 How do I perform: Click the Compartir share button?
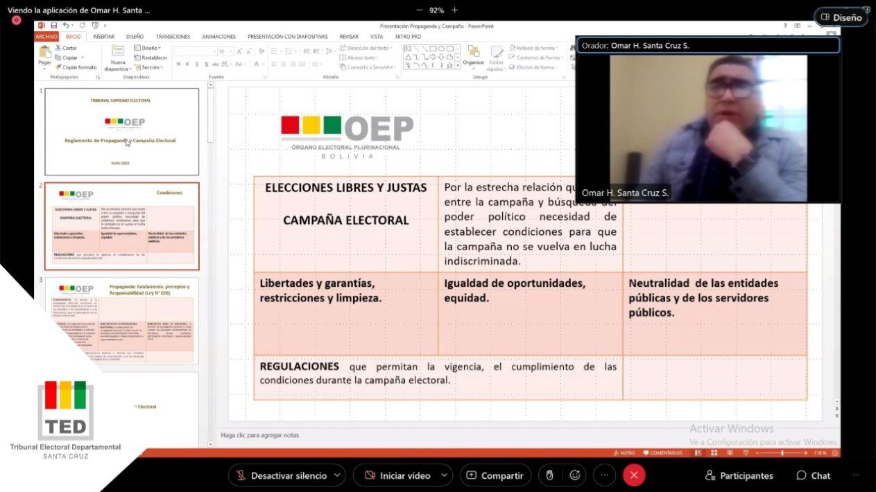tap(495, 475)
